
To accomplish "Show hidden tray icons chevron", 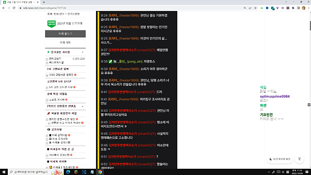I will pos(269,172).
